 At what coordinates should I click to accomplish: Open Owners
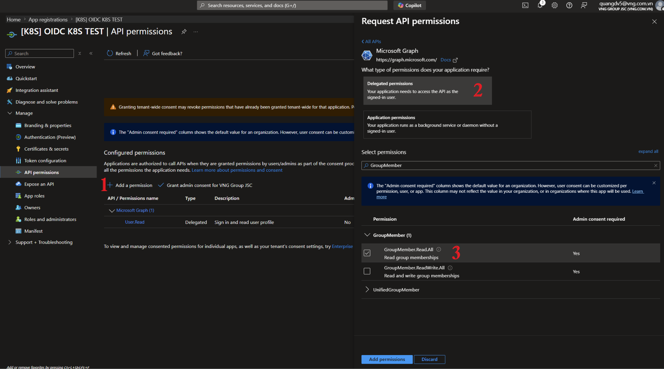pos(32,207)
